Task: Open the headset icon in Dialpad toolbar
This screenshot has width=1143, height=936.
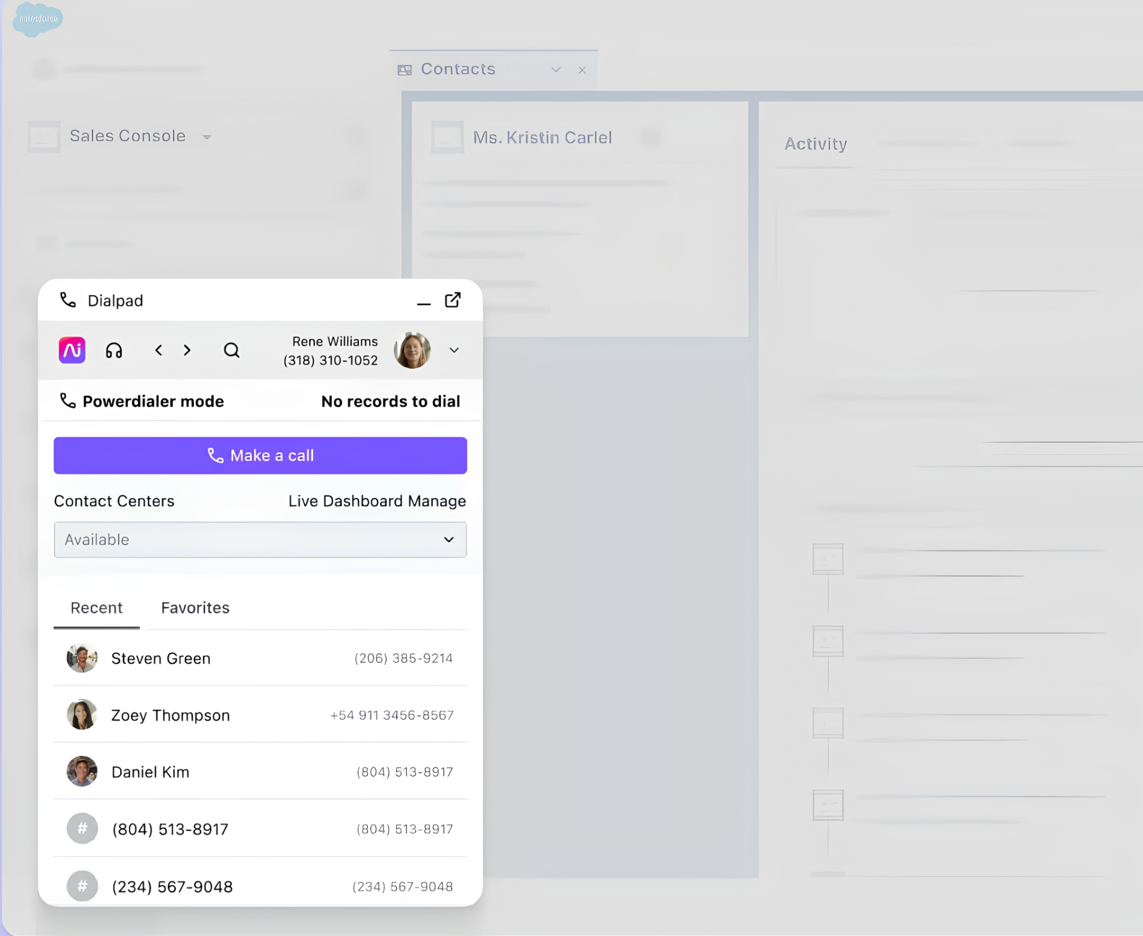Action: [x=114, y=350]
